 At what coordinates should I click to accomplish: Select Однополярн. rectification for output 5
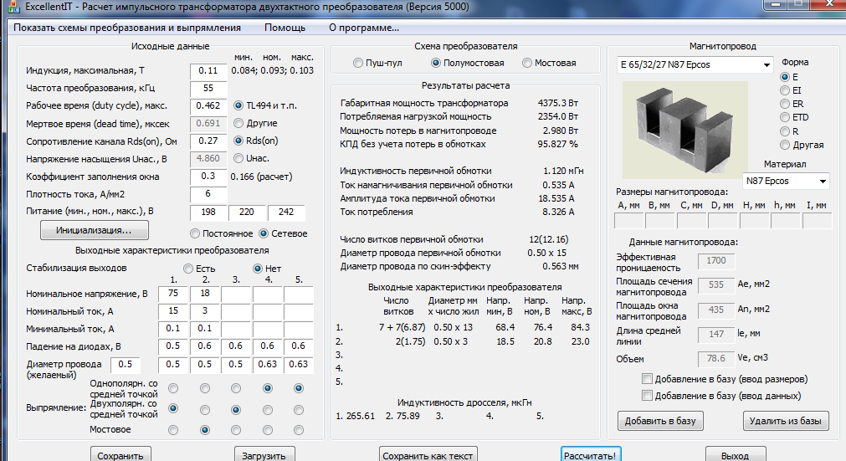[x=299, y=388]
